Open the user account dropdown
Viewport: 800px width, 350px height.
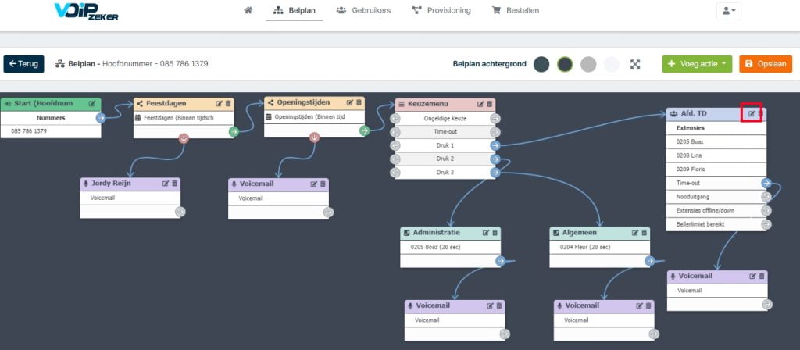(729, 11)
